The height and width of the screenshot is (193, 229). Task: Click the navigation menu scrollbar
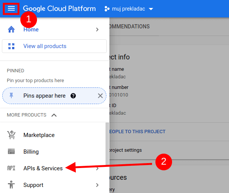pos(108,144)
